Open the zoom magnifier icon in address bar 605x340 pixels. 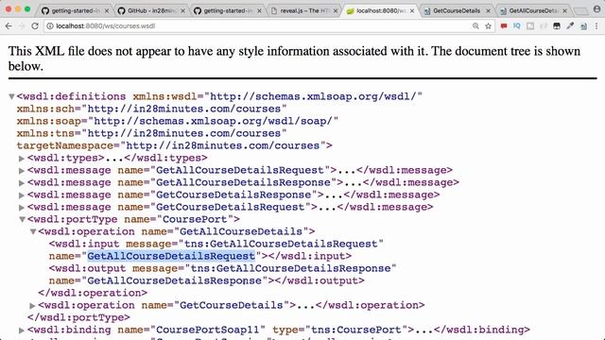[475, 25]
